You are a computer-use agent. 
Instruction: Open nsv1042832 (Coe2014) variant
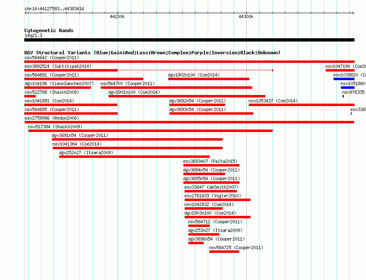tap(209, 204)
